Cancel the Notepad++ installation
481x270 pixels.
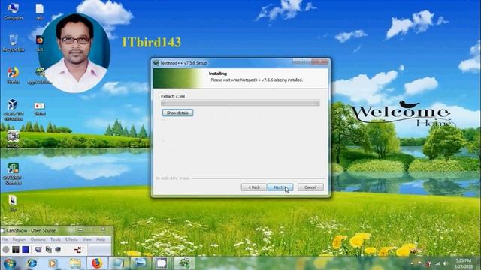(310, 187)
